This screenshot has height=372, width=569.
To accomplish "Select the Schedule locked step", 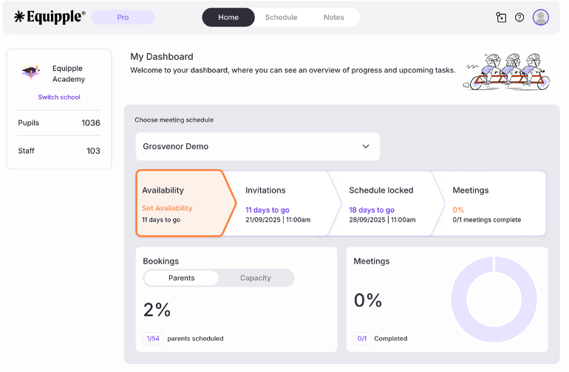I will click(381, 203).
